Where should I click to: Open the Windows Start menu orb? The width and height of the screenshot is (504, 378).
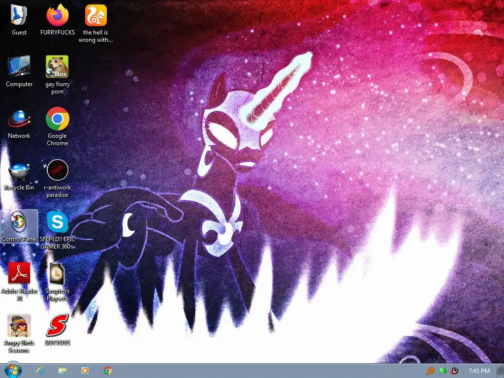[x=13, y=370]
